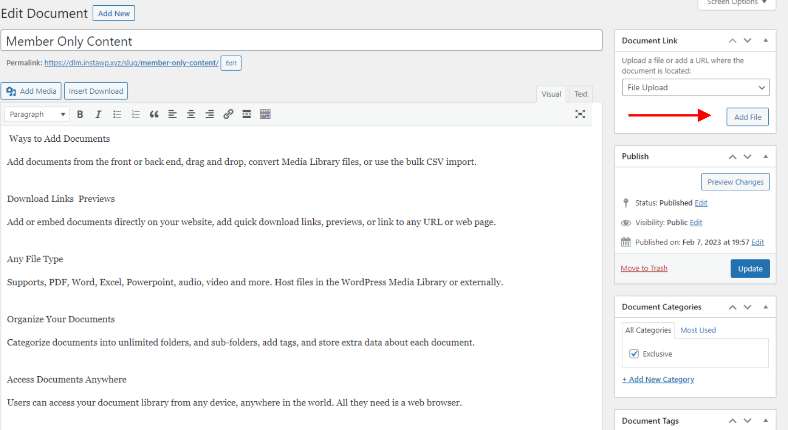The height and width of the screenshot is (430, 788).
Task: Insert or edit link icon
Action: 228,114
